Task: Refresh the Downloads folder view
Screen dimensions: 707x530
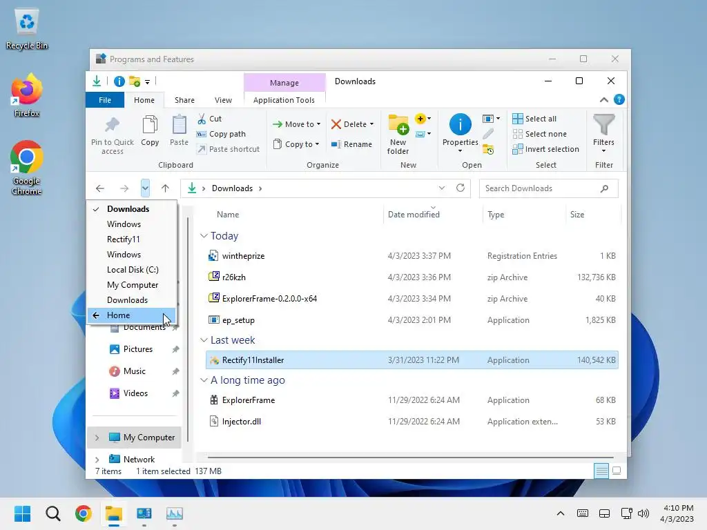Action: click(460, 188)
